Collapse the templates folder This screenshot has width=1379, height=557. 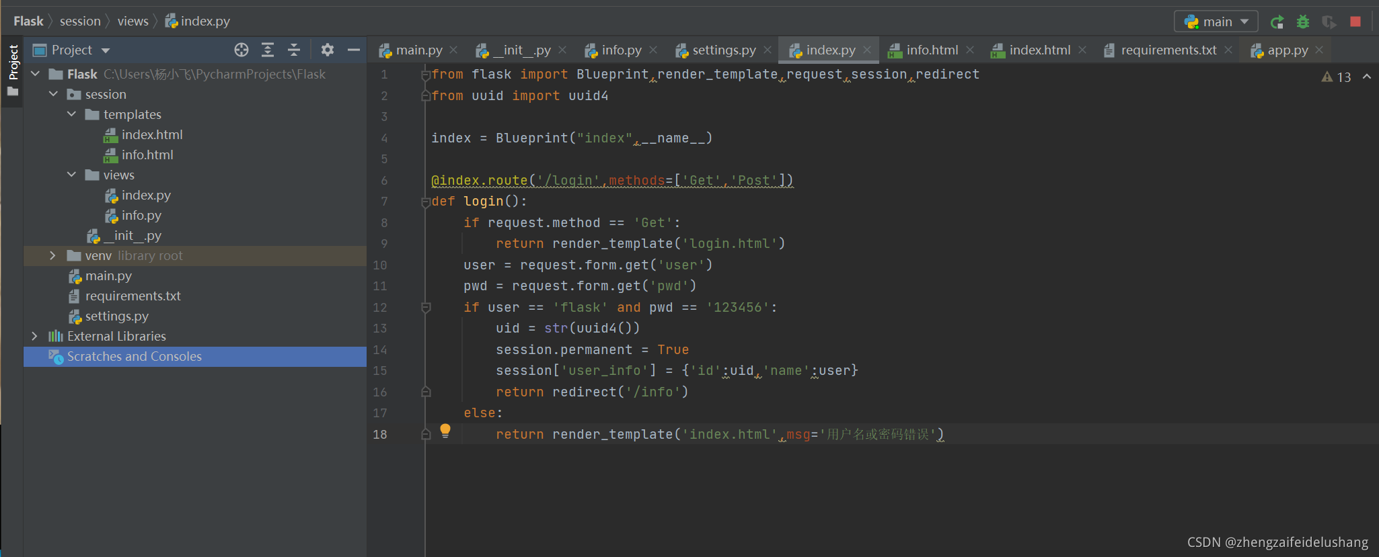click(x=71, y=114)
